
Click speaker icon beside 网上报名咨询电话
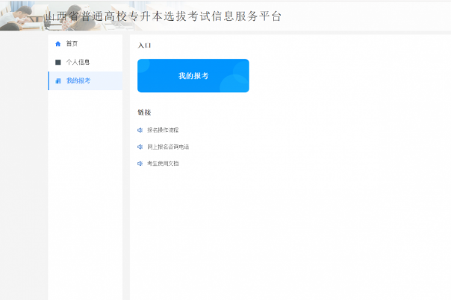140,147
